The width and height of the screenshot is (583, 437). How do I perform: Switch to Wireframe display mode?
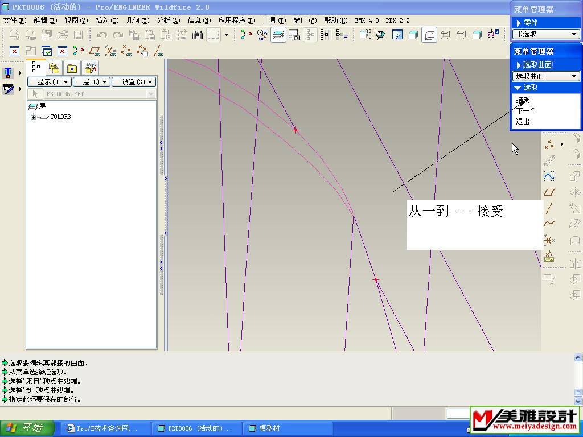[x=429, y=35]
